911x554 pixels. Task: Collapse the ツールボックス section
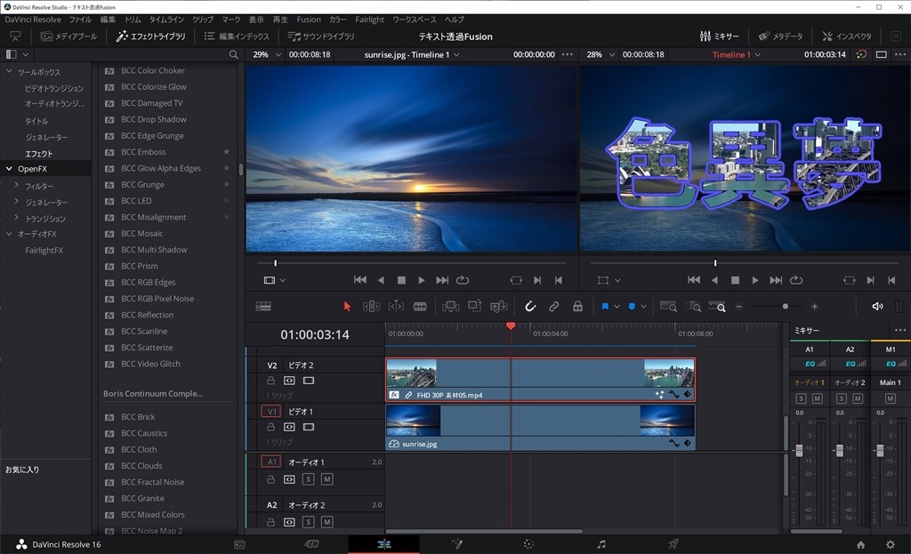coord(9,71)
